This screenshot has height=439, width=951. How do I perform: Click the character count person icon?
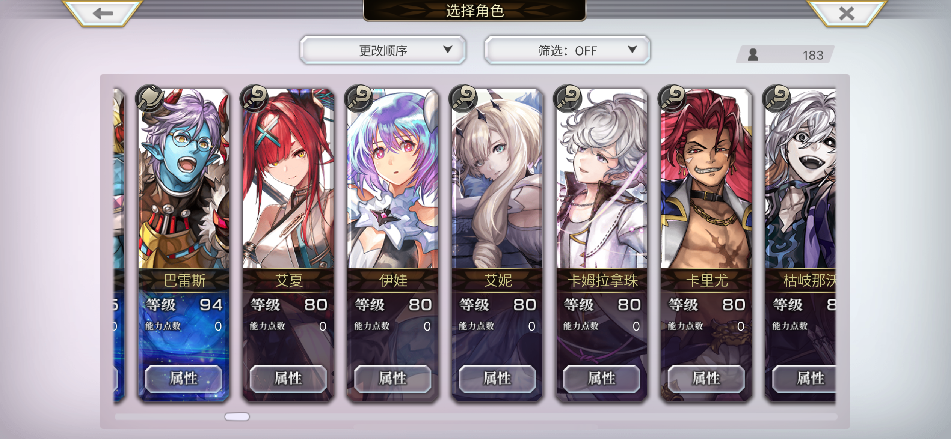point(753,55)
